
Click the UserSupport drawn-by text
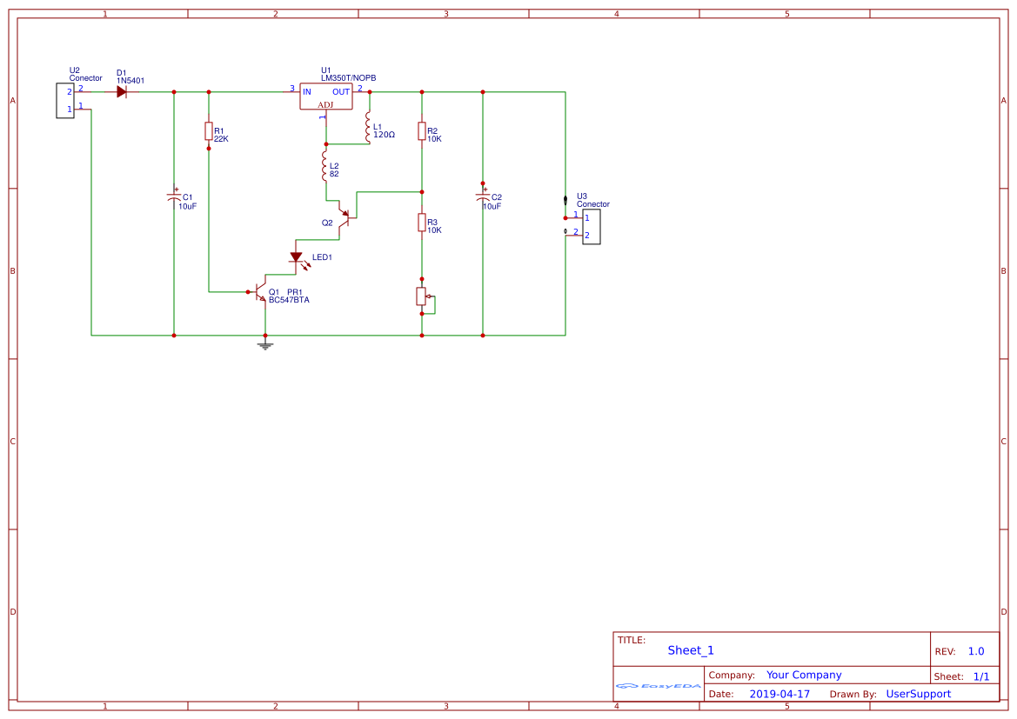[x=919, y=694]
